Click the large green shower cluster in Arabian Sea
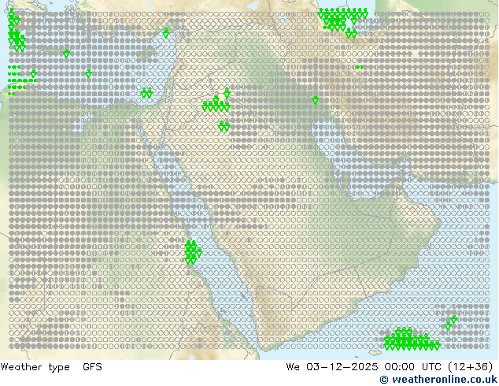499x386 pixels. click(412, 340)
